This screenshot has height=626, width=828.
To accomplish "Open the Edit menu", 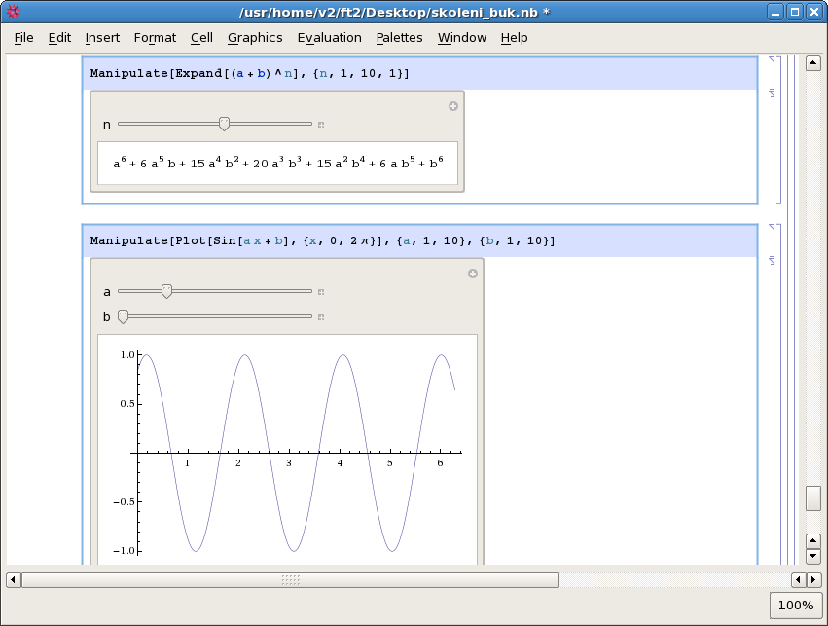I will coord(59,38).
